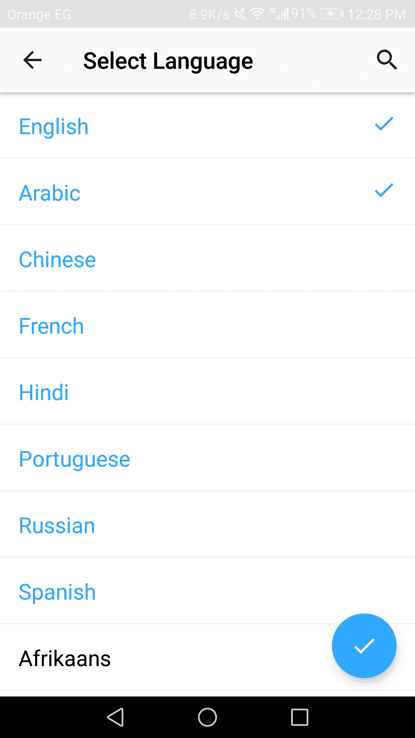The height and width of the screenshot is (738, 415).
Task: Pick Portuguese as a language
Action: [75, 459]
